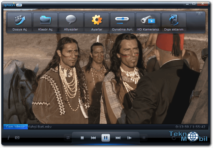This screenshot has width=213, height=148.
Task: Open the HD Kameranız camera option
Action: tap(148, 22)
